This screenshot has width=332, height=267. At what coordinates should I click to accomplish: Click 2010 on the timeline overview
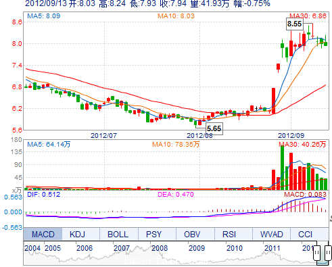point(235,248)
